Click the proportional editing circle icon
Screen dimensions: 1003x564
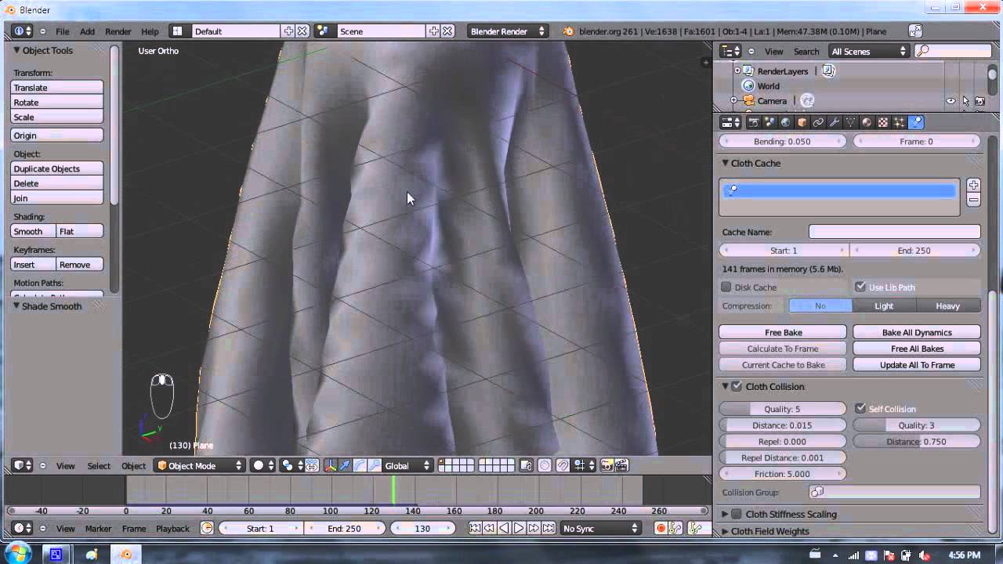pyautogui.click(x=545, y=465)
